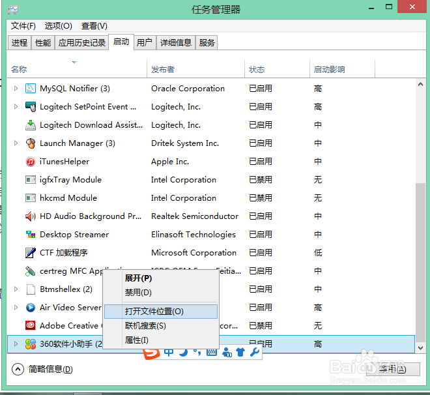The height and width of the screenshot is (395, 430).
Task: Select the Apple Inc. publisher cell
Action: coord(170,162)
